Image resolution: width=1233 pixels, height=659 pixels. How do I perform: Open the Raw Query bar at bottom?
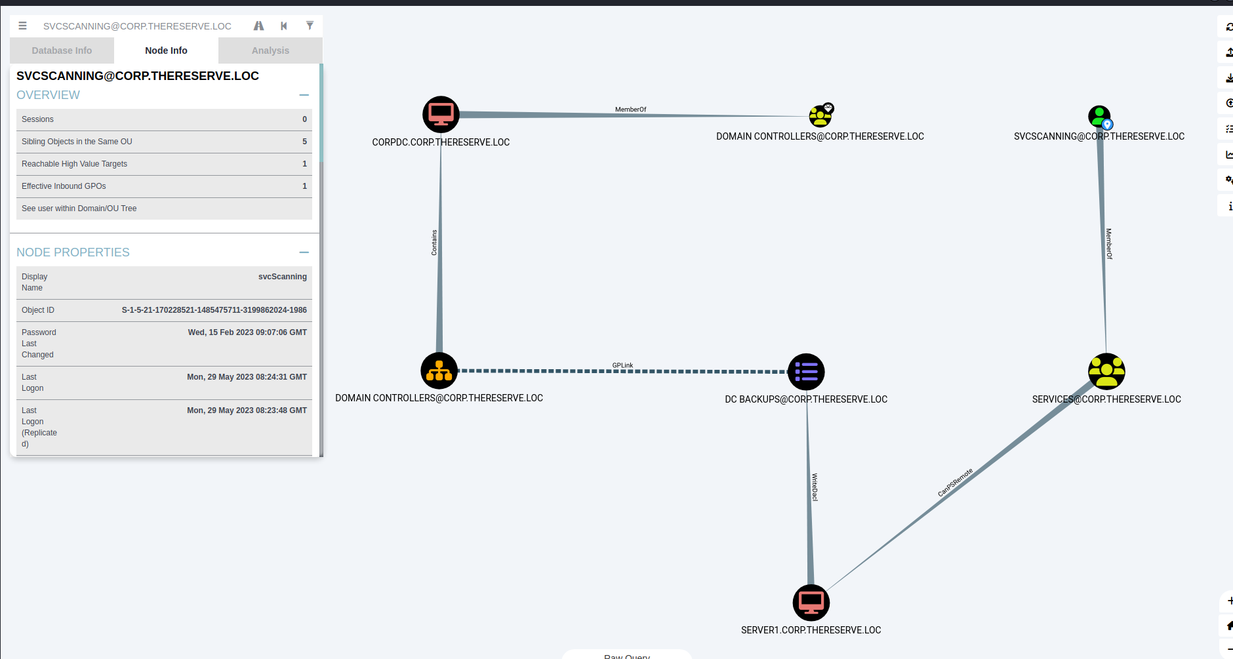(x=627, y=654)
